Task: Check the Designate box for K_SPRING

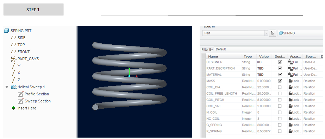Action: click(280, 131)
